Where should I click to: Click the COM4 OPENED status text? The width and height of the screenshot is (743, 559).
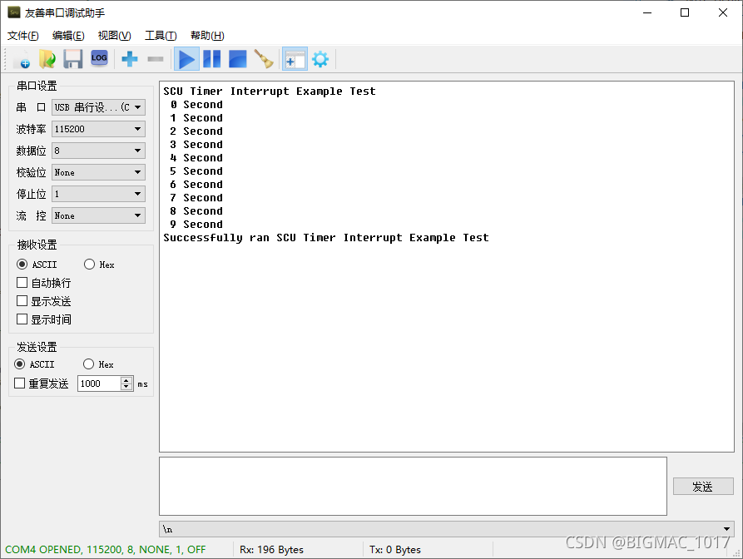(106, 550)
